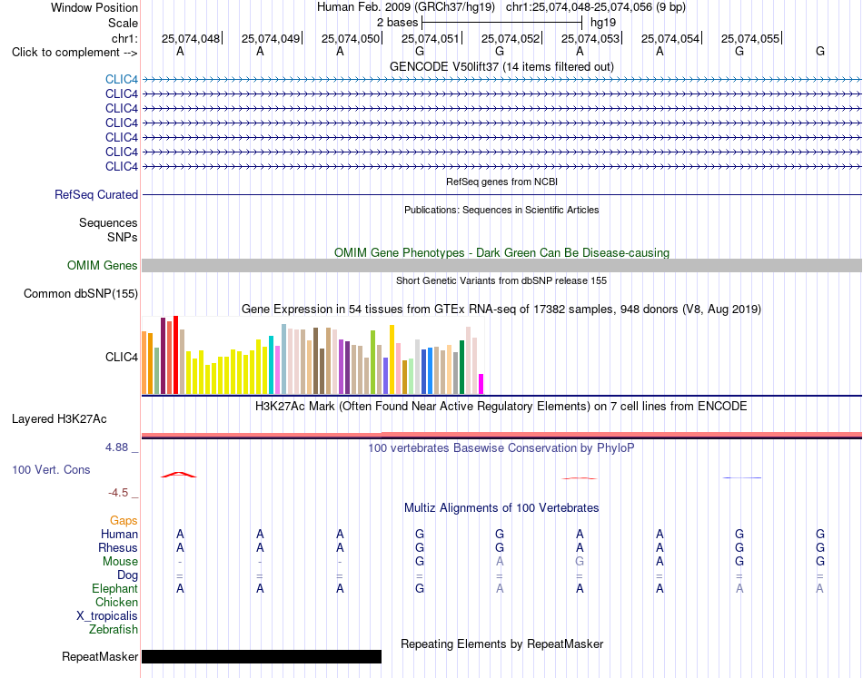The height and width of the screenshot is (678, 863).
Task: Click the CLIC4 label beside the expression chart
Action: (122, 358)
